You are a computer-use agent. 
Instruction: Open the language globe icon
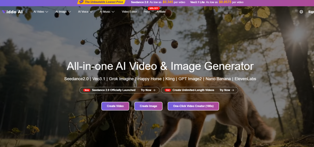301,12
